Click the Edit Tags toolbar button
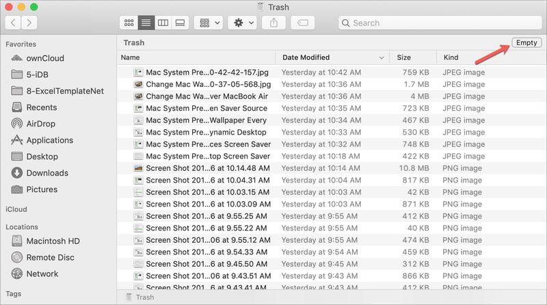 point(302,23)
